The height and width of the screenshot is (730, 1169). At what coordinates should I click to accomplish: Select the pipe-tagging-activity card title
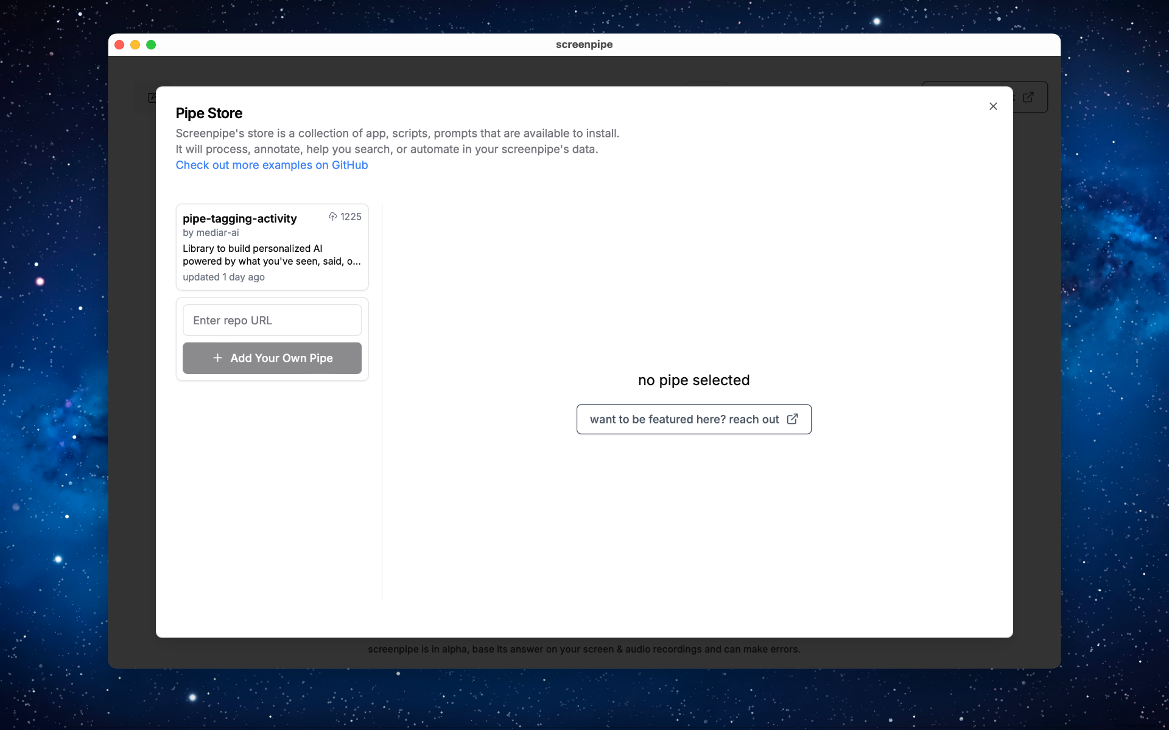(239, 218)
